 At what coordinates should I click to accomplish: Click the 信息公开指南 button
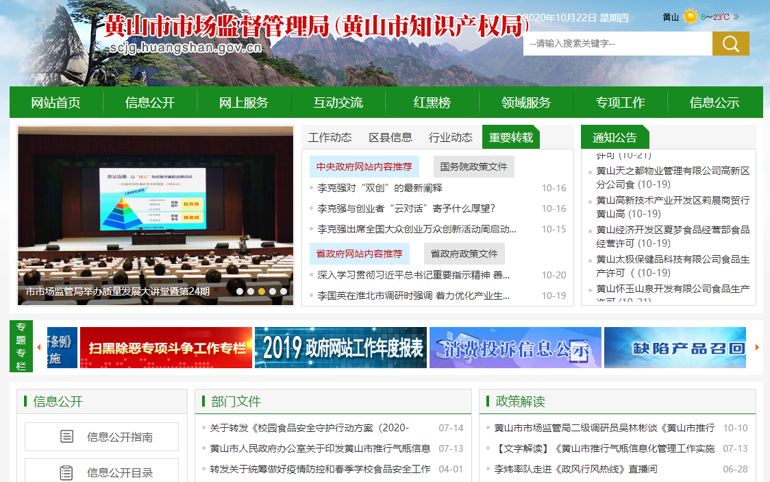pos(101,437)
